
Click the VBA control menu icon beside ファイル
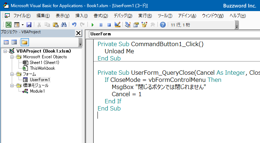[x=7, y=16]
